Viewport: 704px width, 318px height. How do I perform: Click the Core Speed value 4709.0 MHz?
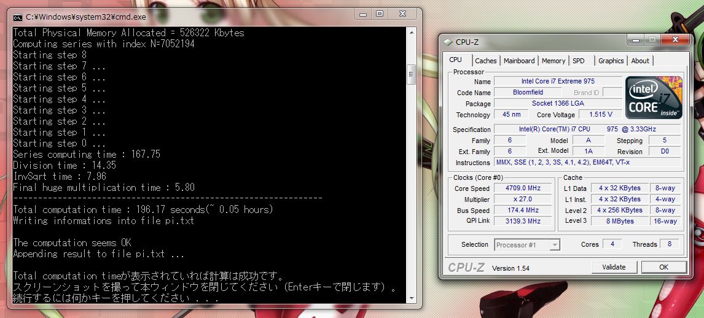[x=523, y=188]
